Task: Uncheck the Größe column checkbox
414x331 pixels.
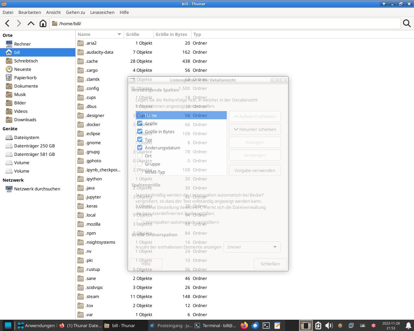Action: pos(140,123)
